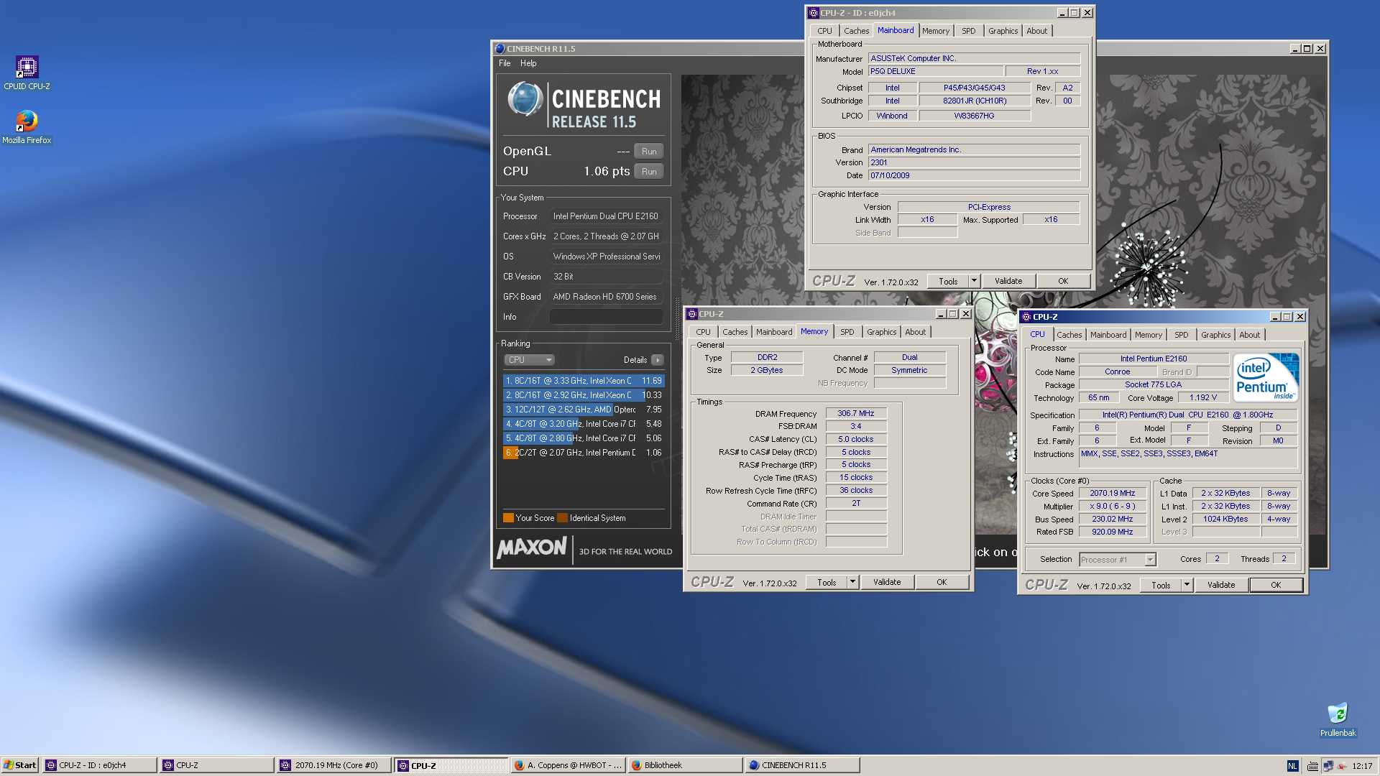The width and height of the screenshot is (1380, 776).
Task: Open the Caches tab in front CPU-Z window
Action: [x=1069, y=335]
